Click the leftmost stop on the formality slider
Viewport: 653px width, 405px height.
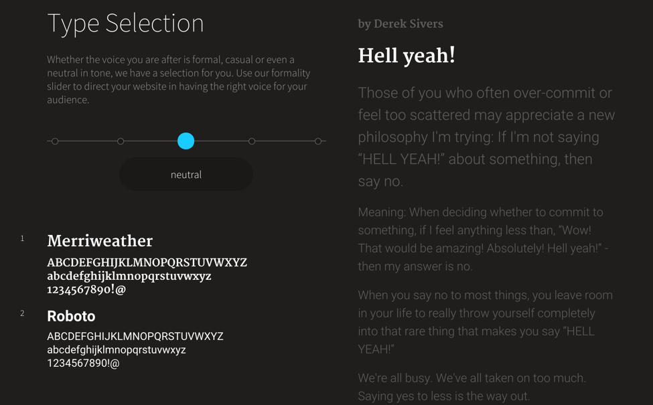(55, 141)
